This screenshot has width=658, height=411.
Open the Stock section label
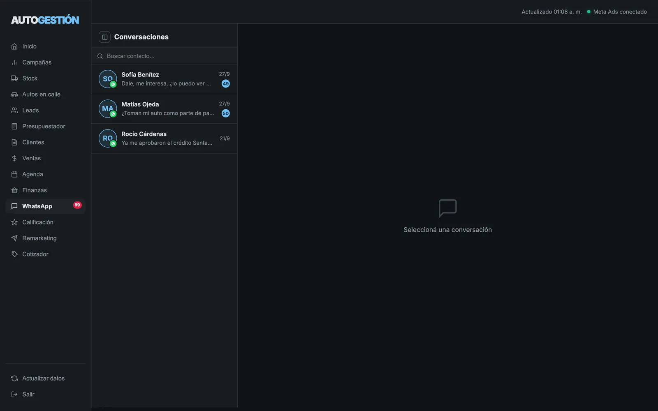tap(30, 79)
